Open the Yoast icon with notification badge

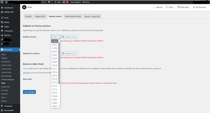[65, 2]
